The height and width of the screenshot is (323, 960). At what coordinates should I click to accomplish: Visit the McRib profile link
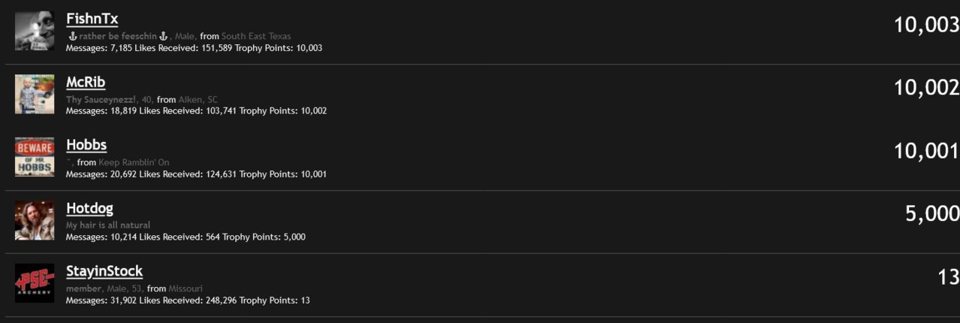86,82
